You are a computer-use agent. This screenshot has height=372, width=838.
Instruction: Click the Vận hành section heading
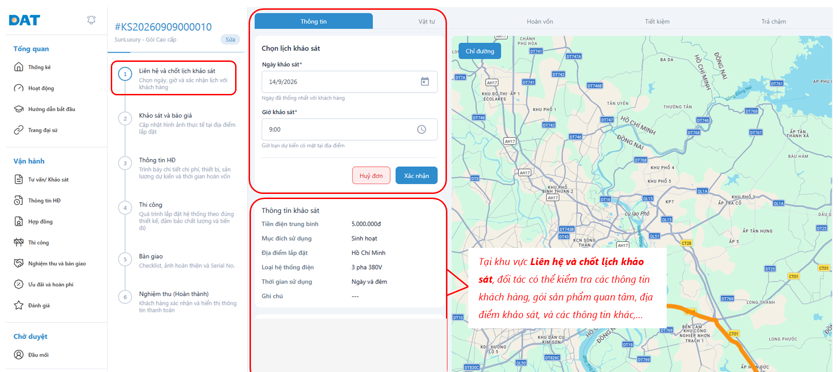[x=29, y=161]
